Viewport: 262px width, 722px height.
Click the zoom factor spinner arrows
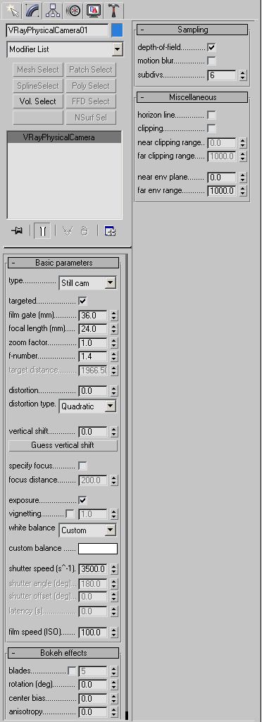point(113,343)
